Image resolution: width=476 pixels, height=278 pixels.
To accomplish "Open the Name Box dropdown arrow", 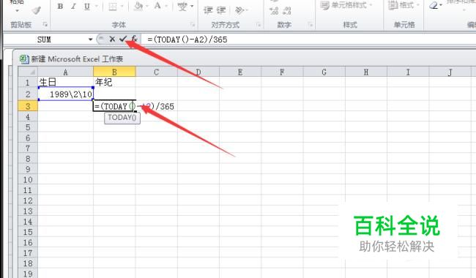I will pyautogui.click(x=90, y=40).
